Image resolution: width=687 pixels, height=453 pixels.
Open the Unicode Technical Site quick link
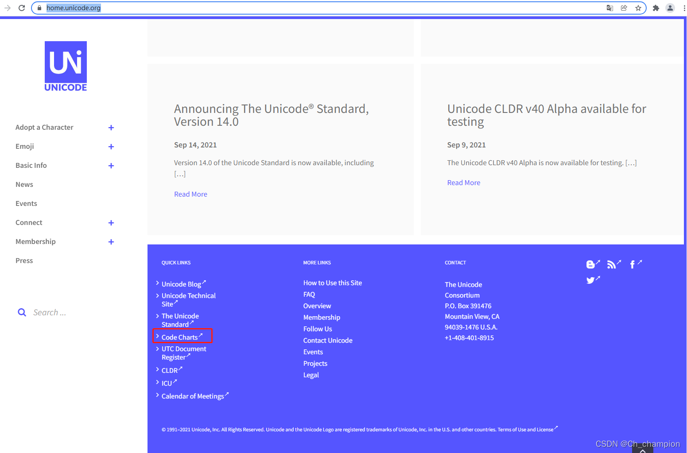tap(188, 300)
